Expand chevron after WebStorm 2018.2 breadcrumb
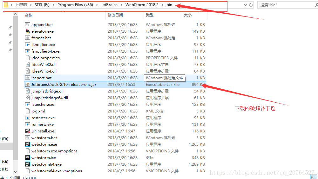The height and width of the screenshot is (179, 318). 163,5
